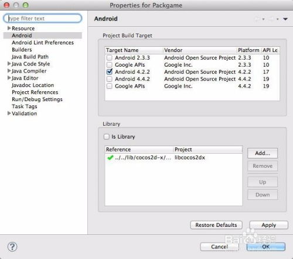Expand the Java Code Style node

click(9, 64)
